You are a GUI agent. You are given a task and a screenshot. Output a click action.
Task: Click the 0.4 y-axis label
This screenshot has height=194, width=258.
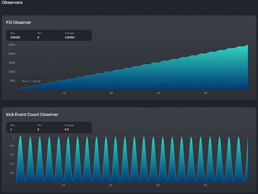pyautogui.click(x=12, y=164)
